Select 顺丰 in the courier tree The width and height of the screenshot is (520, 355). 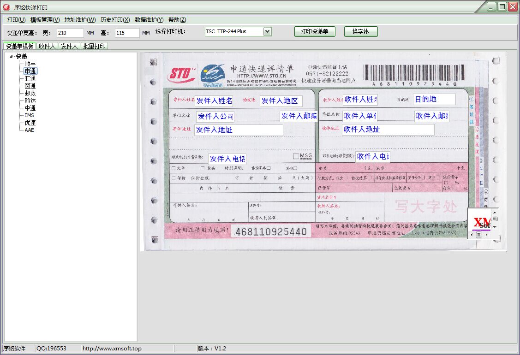coord(30,64)
